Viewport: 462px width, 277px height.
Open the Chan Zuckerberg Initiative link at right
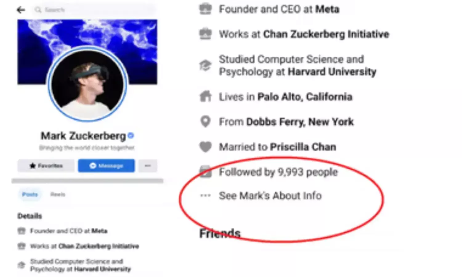coord(326,34)
